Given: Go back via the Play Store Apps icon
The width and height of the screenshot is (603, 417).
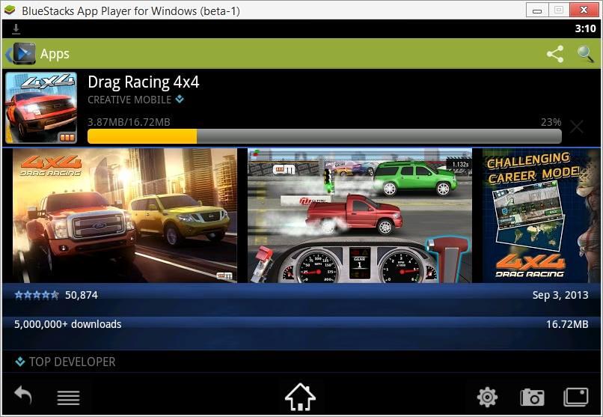Looking at the screenshot, I should coord(21,54).
